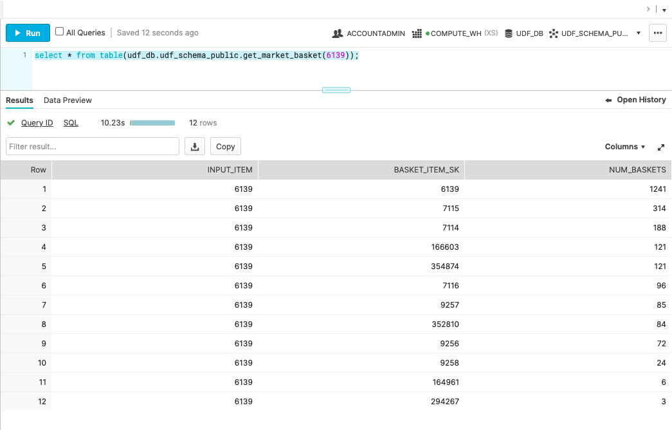Click the COMPUTE_WH warehouse icon
Viewport: 672px width, 430px height.
click(417, 33)
